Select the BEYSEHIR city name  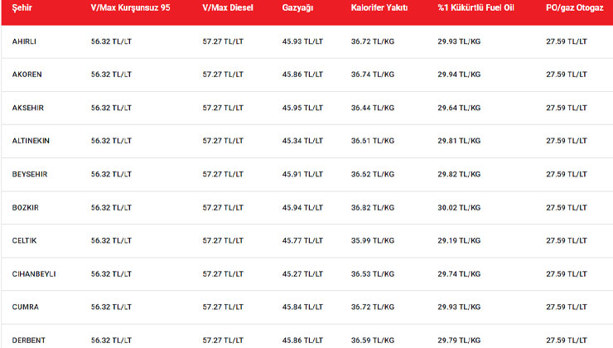tap(30, 174)
